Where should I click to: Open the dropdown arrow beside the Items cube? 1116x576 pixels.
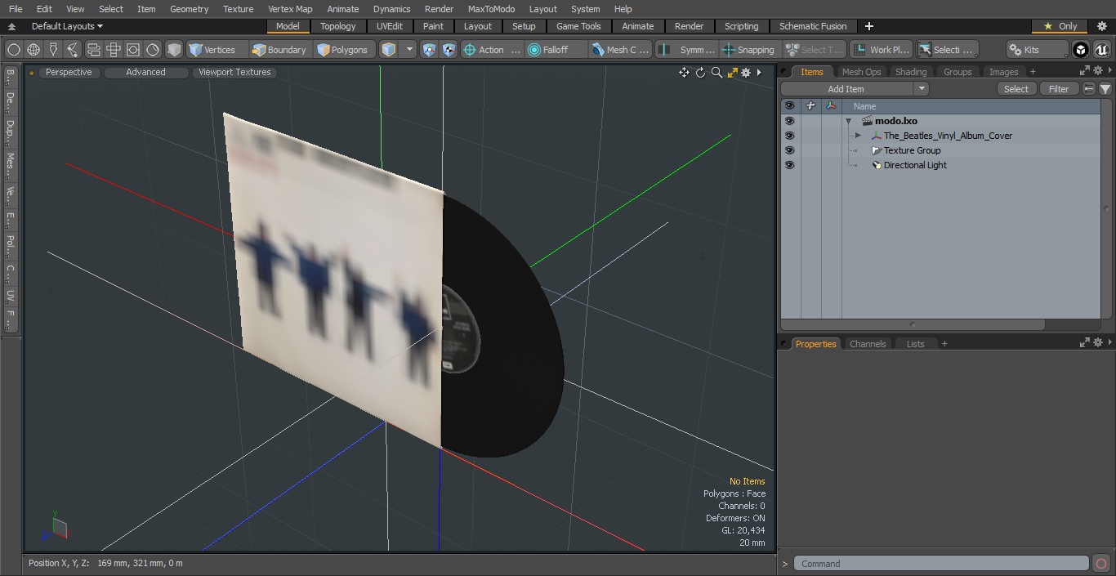(409, 50)
